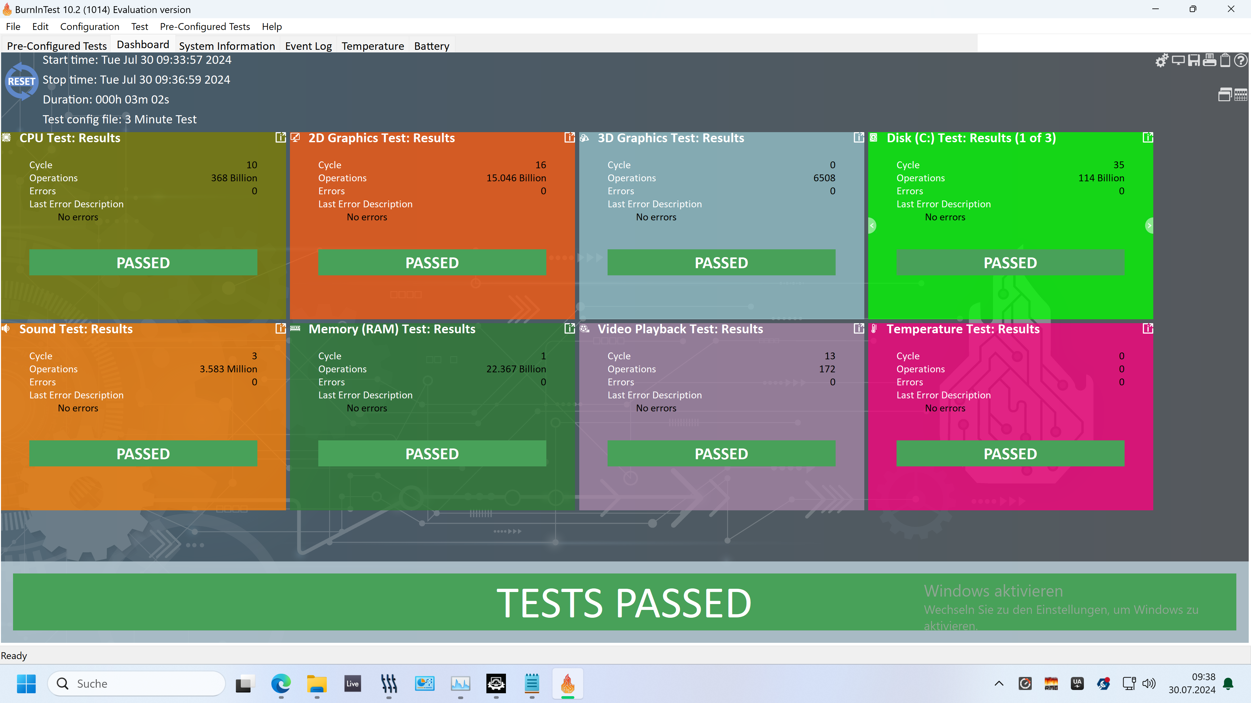Open the Configuration menu
1251x703 pixels.
click(x=89, y=27)
